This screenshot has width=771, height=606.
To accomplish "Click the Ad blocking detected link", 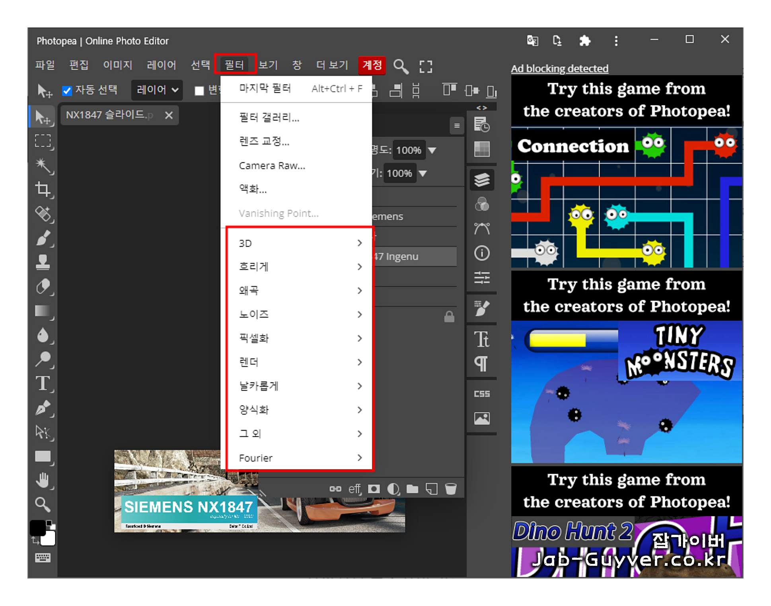I will [559, 68].
